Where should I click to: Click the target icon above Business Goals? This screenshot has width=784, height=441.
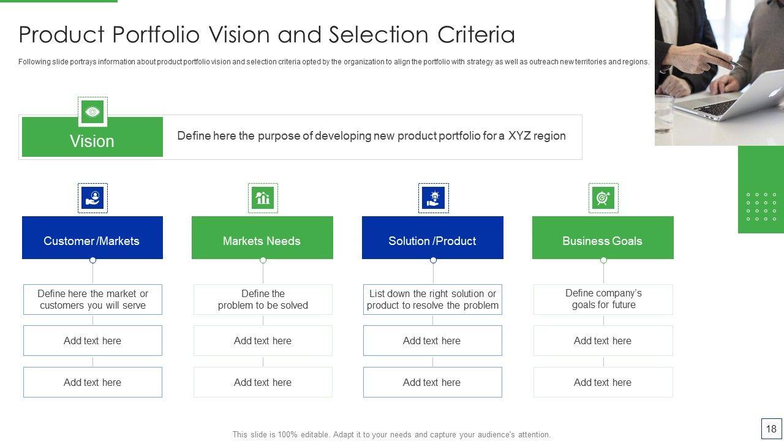(603, 198)
